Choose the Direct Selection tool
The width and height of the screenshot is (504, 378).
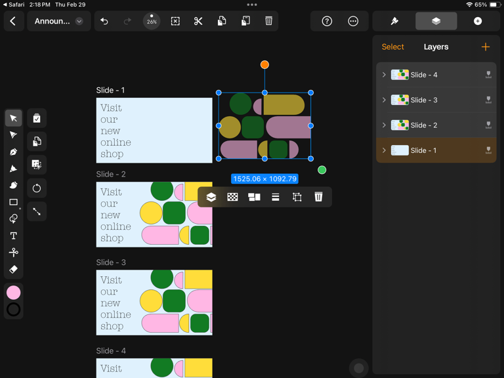[13, 135]
